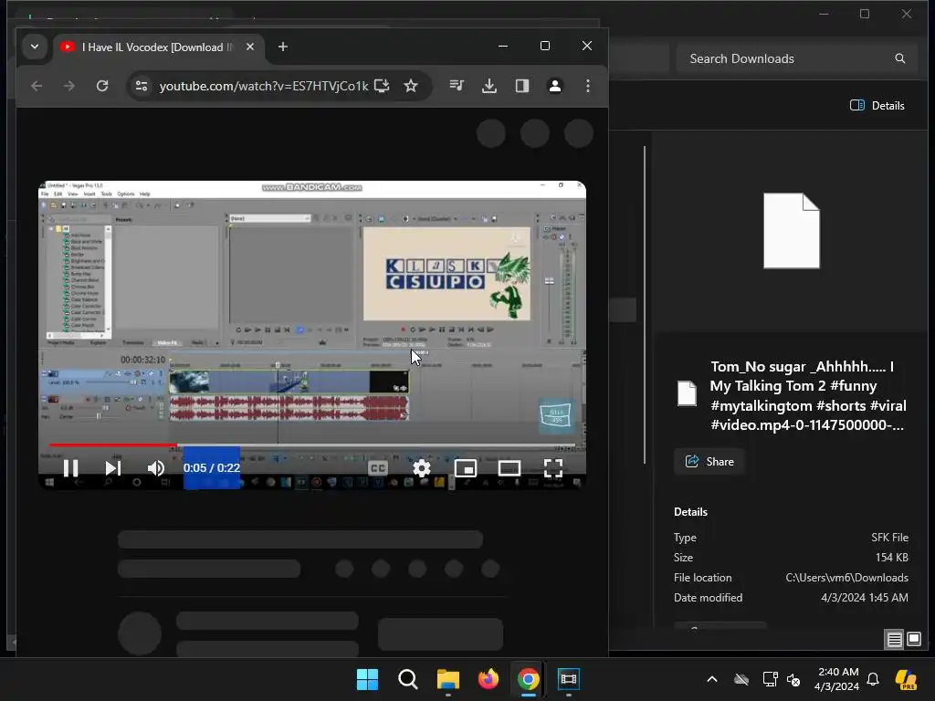Select the 'I Have IL Vocodex' tab
Image resolution: width=935 pixels, height=701 pixels.
(159, 47)
